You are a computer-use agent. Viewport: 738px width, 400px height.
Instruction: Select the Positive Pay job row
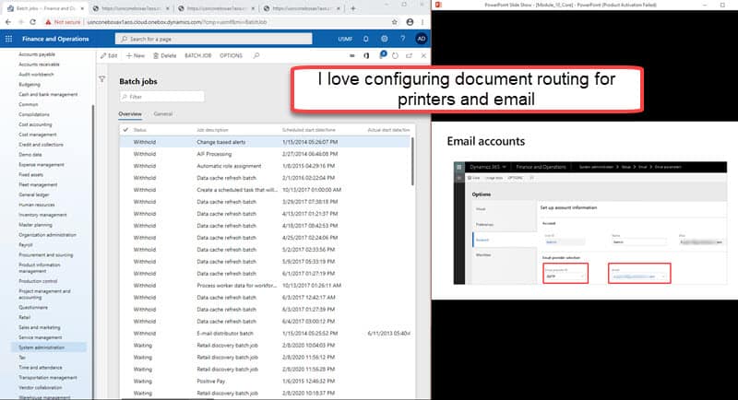[266, 382]
